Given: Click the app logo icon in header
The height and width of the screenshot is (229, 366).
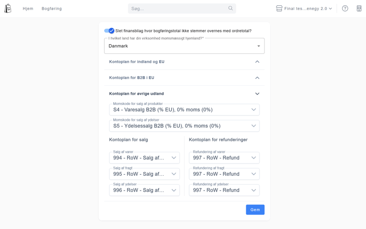Looking at the screenshot, I should [x=8, y=9].
